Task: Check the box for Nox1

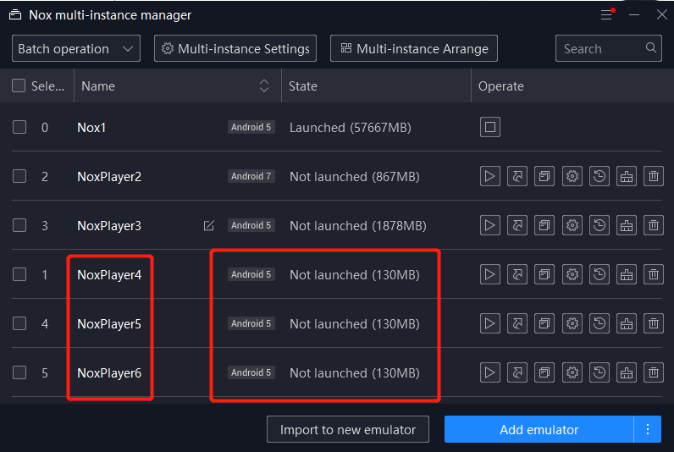Action: (19, 127)
